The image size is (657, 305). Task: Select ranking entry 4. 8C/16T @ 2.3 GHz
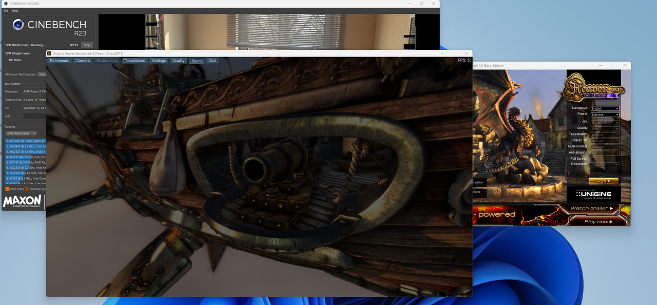(26, 157)
